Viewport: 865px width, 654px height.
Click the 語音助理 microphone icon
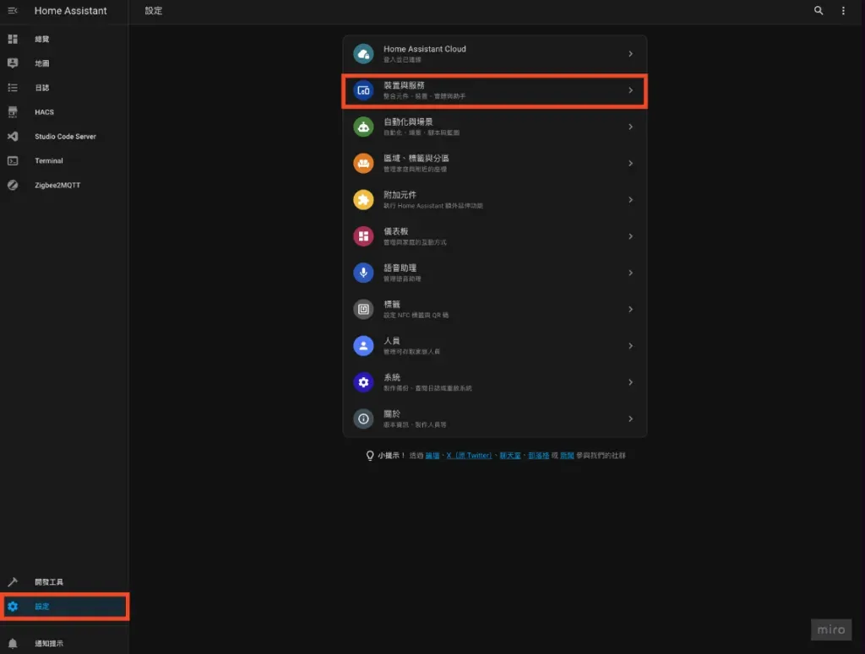[363, 273]
